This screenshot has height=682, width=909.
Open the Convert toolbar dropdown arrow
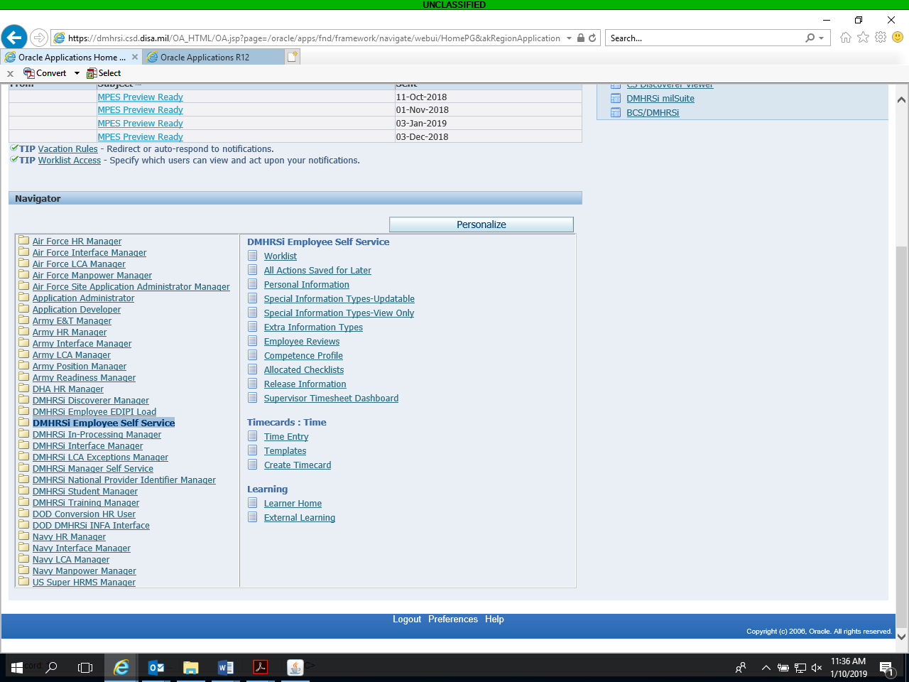77,73
